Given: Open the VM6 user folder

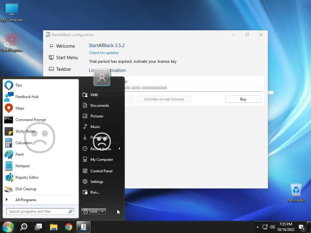Looking at the screenshot, I should coord(101,95).
